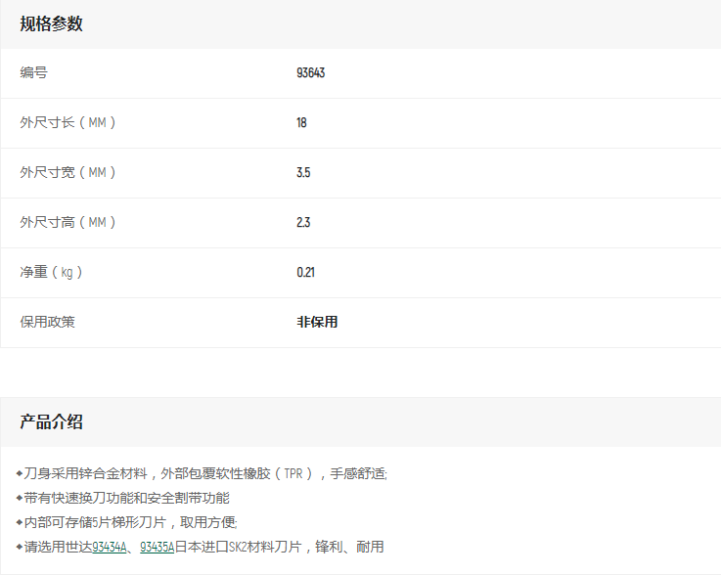
Task: Click the 外尺寸宽（MM） label
Action: tap(68, 172)
